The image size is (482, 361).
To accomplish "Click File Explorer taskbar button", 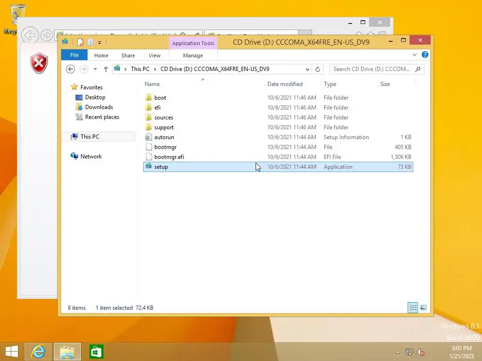I will (x=67, y=352).
